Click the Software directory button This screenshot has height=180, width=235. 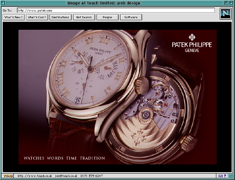[131, 17]
